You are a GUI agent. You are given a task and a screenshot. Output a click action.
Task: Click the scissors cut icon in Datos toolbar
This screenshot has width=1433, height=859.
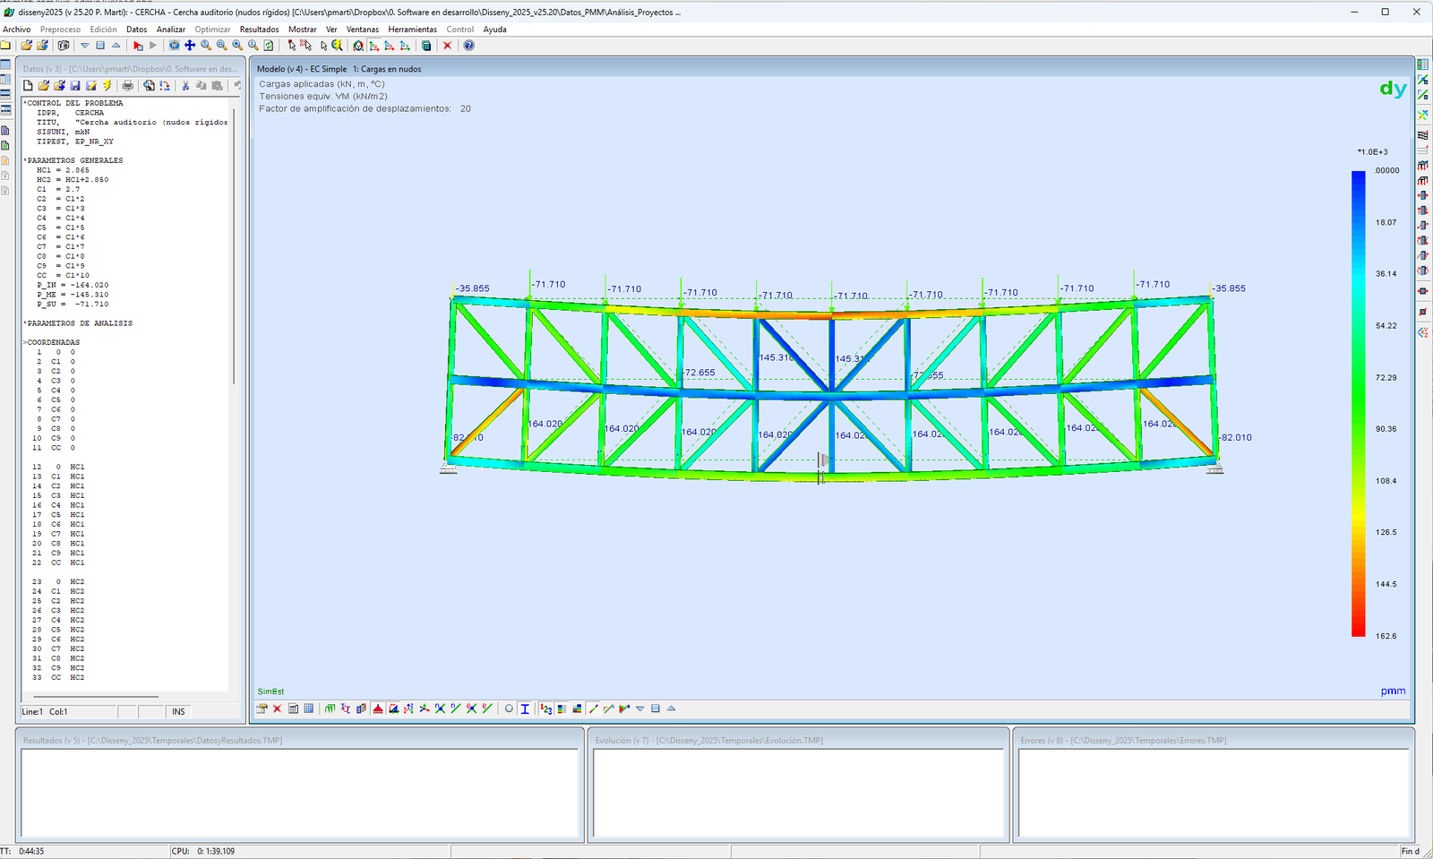[185, 86]
